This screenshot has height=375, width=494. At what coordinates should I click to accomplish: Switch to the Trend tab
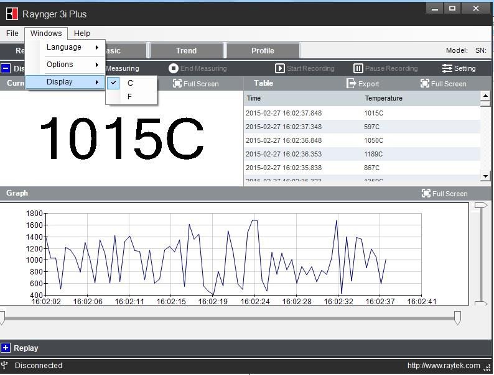pyautogui.click(x=187, y=51)
